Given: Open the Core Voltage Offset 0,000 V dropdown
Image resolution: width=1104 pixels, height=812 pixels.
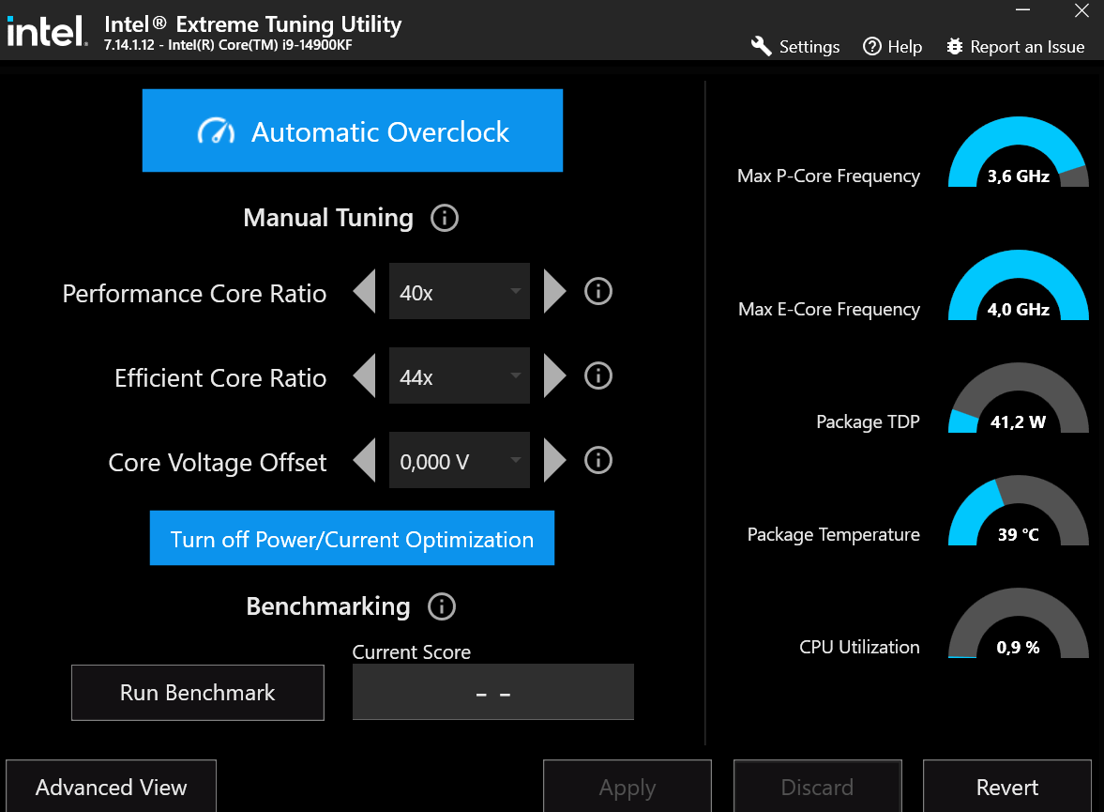Looking at the screenshot, I should pos(459,460).
